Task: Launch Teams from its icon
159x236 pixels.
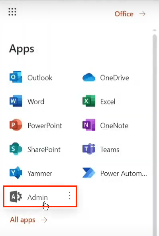Action: pyautogui.click(x=89, y=149)
